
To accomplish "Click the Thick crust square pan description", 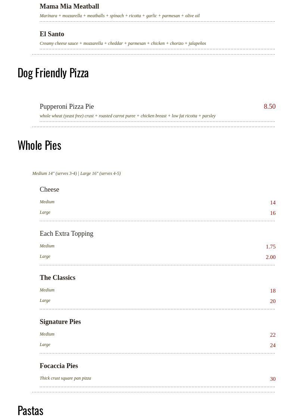I will click(x=65, y=378).
